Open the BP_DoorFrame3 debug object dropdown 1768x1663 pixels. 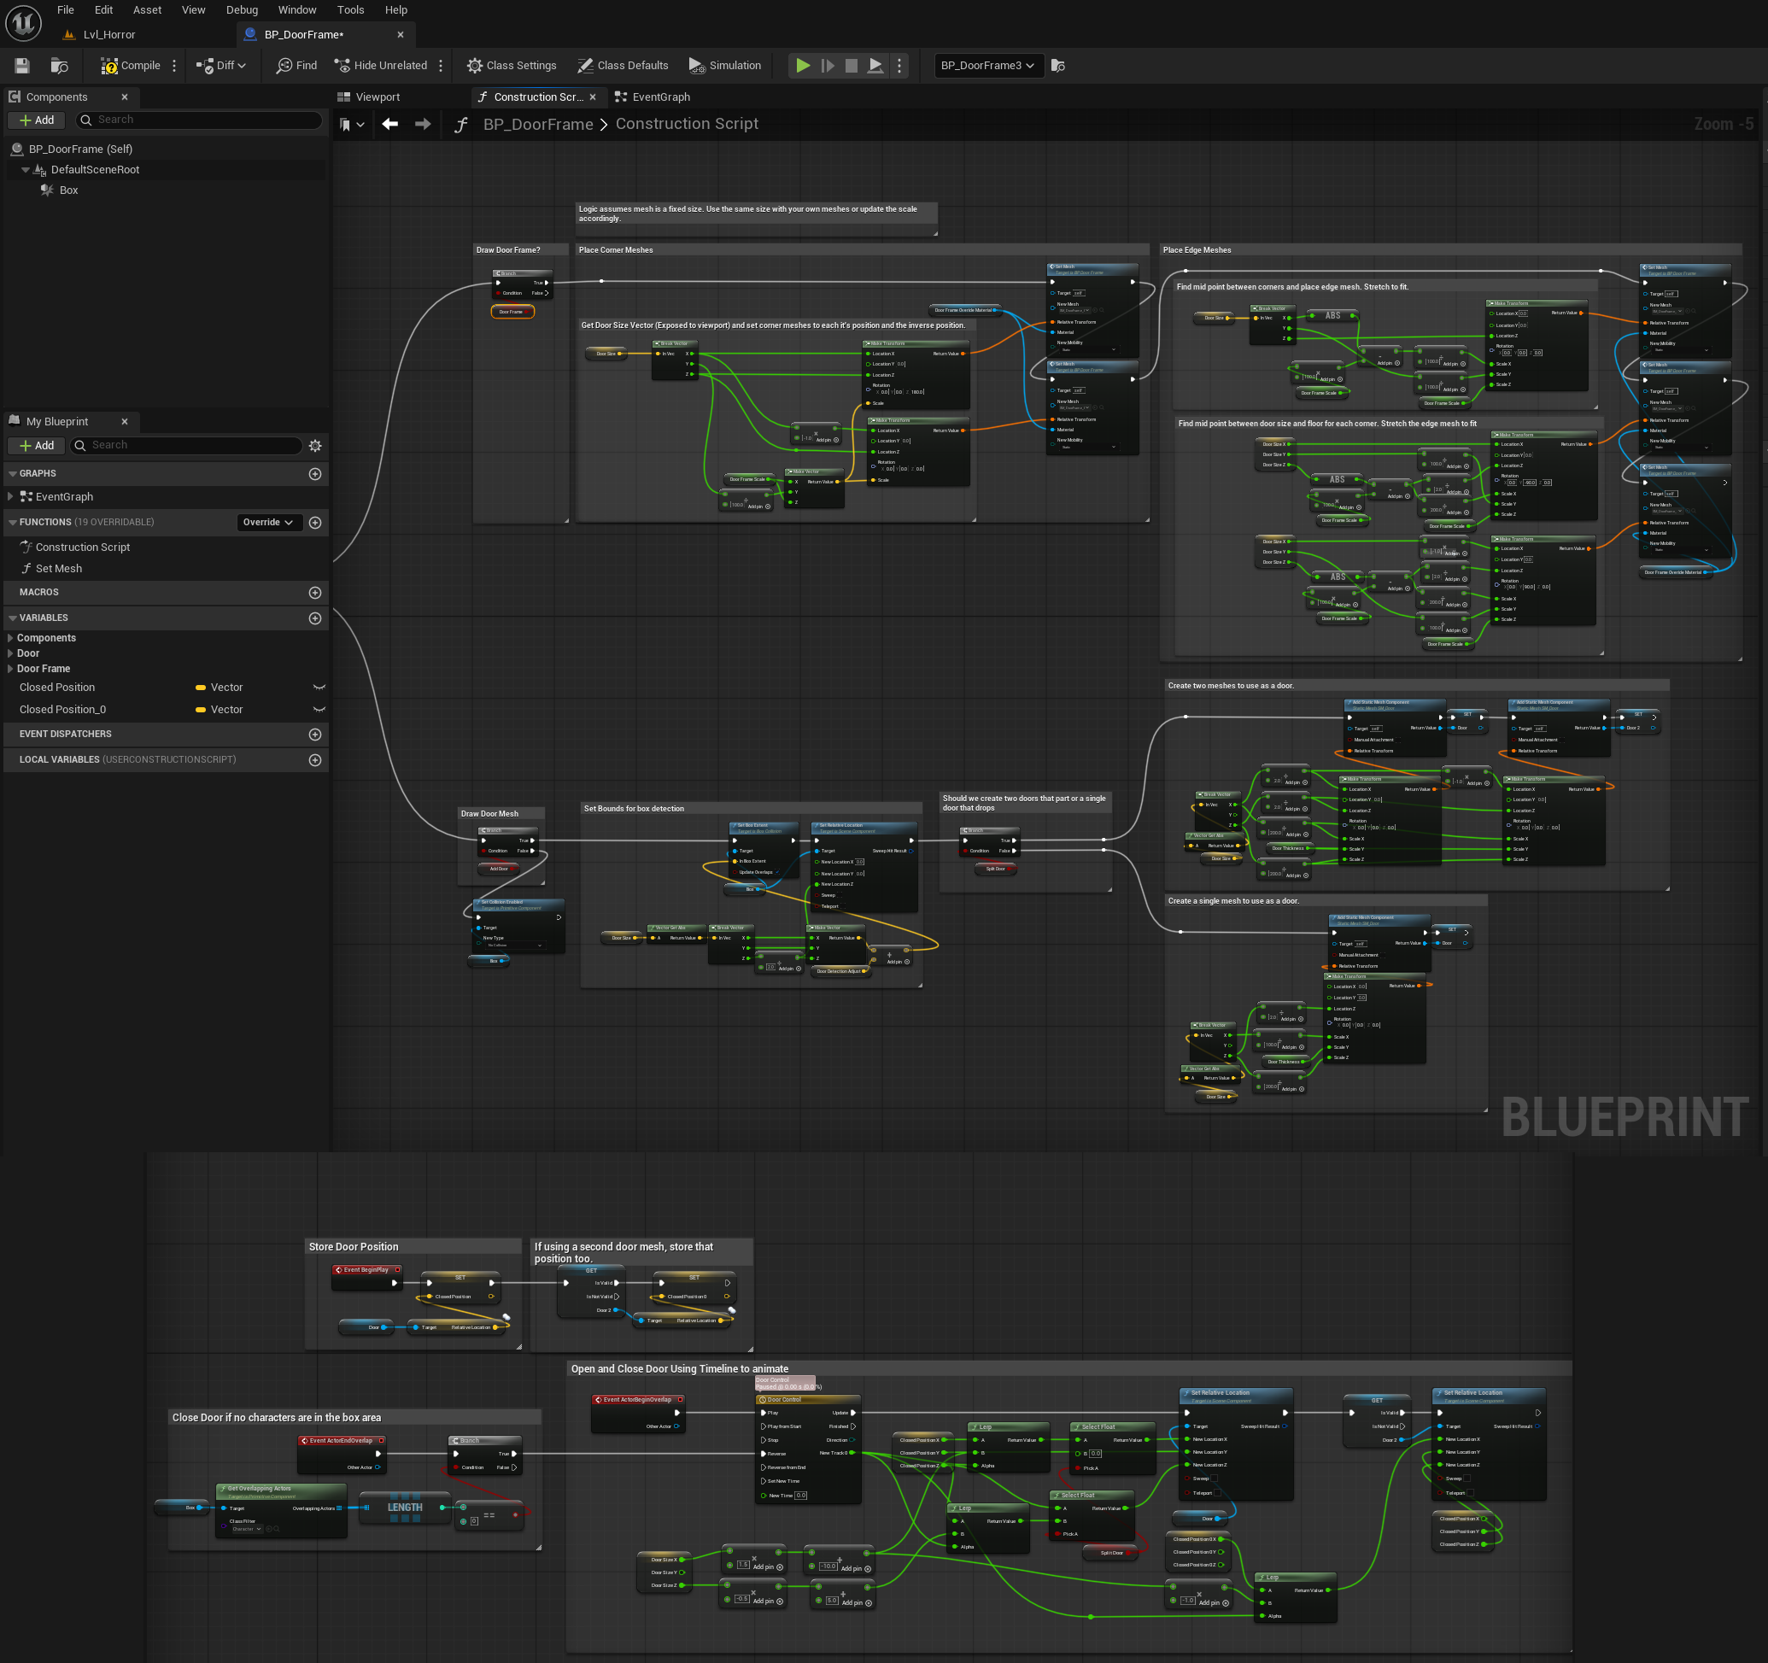[x=987, y=65]
